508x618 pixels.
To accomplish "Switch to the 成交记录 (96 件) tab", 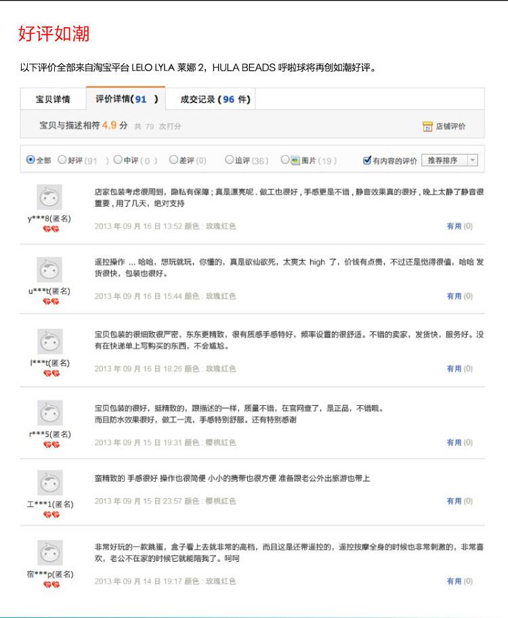I will click(x=214, y=100).
